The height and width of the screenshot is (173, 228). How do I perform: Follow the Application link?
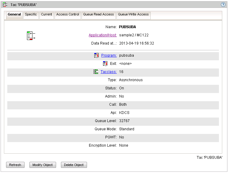coord(98,35)
